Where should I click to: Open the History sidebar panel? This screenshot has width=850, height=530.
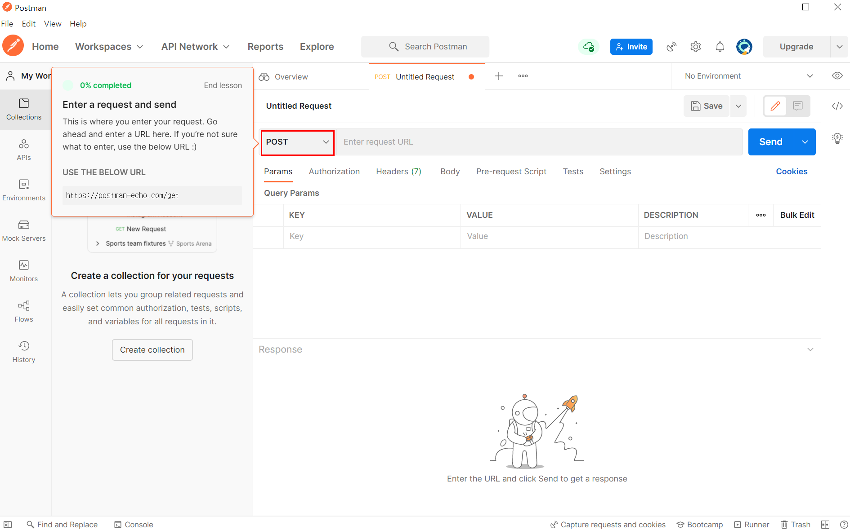click(24, 352)
